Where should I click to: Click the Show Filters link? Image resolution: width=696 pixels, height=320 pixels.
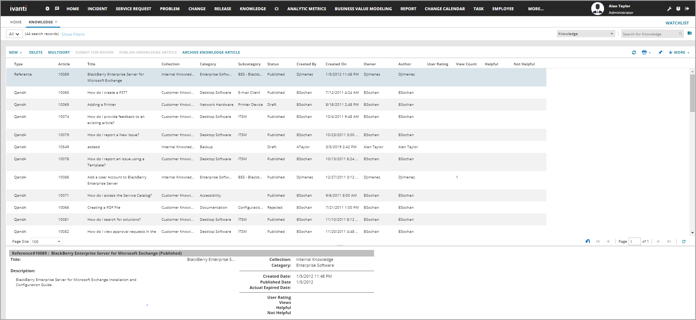[x=73, y=34]
